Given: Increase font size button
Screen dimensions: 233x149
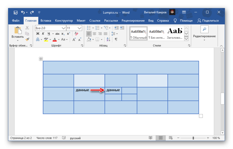Looking at the screenshot, I should coord(74,40).
